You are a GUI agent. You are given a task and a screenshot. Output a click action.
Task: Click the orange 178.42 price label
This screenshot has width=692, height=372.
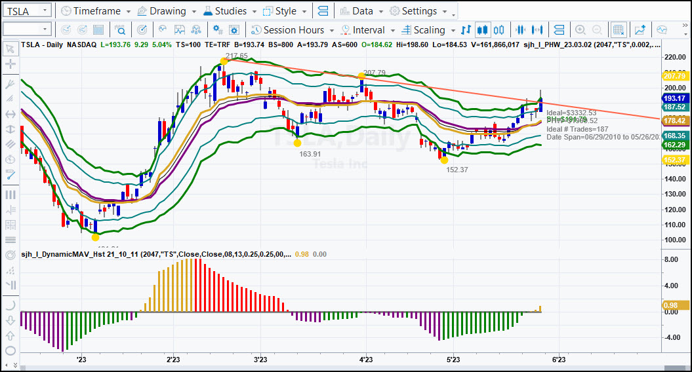pyautogui.click(x=675, y=121)
